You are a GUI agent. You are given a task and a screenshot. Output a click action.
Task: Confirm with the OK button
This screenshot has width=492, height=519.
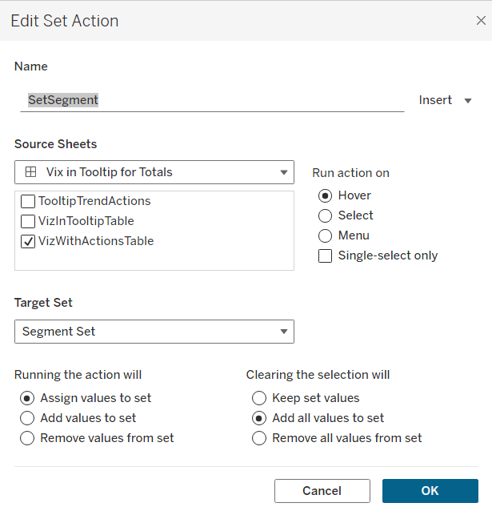click(x=430, y=491)
